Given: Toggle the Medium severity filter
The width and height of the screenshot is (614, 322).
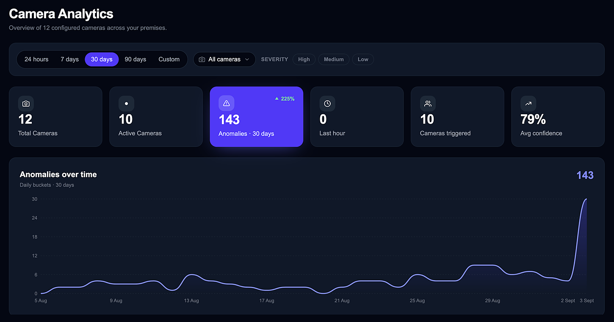Looking at the screenshot, I should click(x=334, y=59).
